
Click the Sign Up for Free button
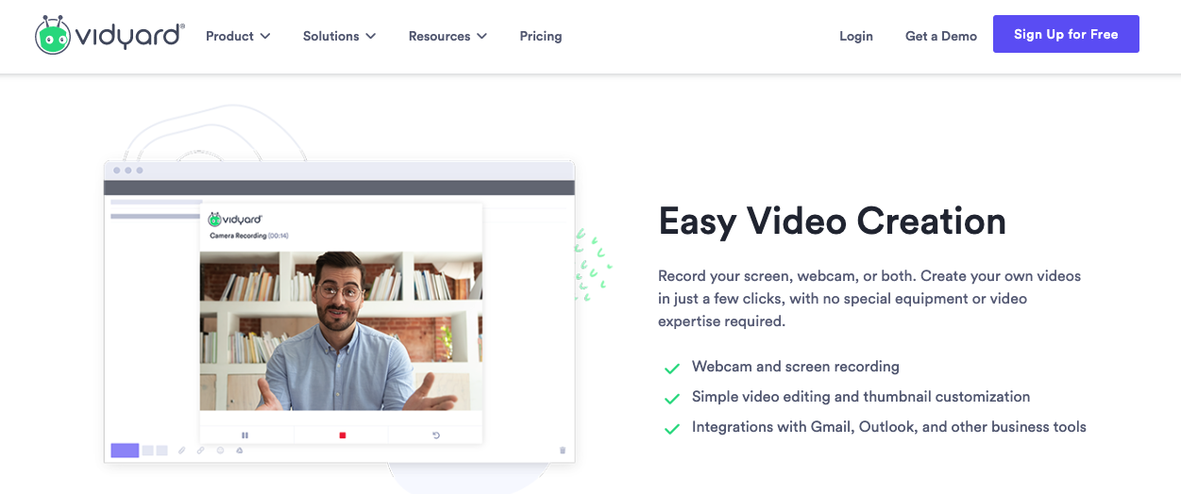point(1066,34)
